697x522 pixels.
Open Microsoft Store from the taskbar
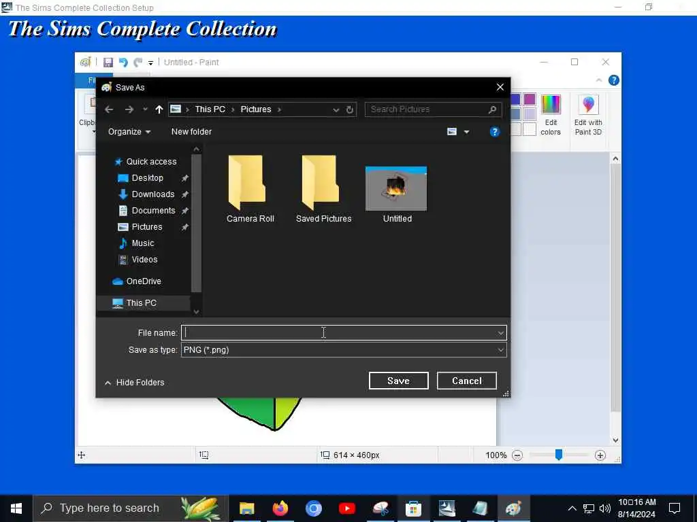coord(413,508)
